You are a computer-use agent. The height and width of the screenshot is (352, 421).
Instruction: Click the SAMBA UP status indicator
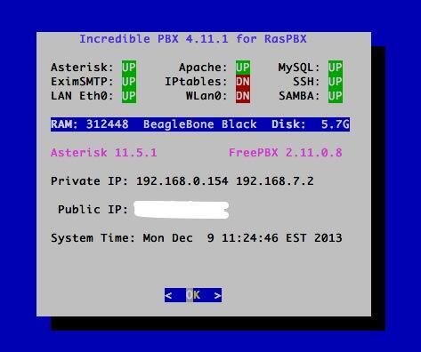pyautogui.click(x=336, y=96)
